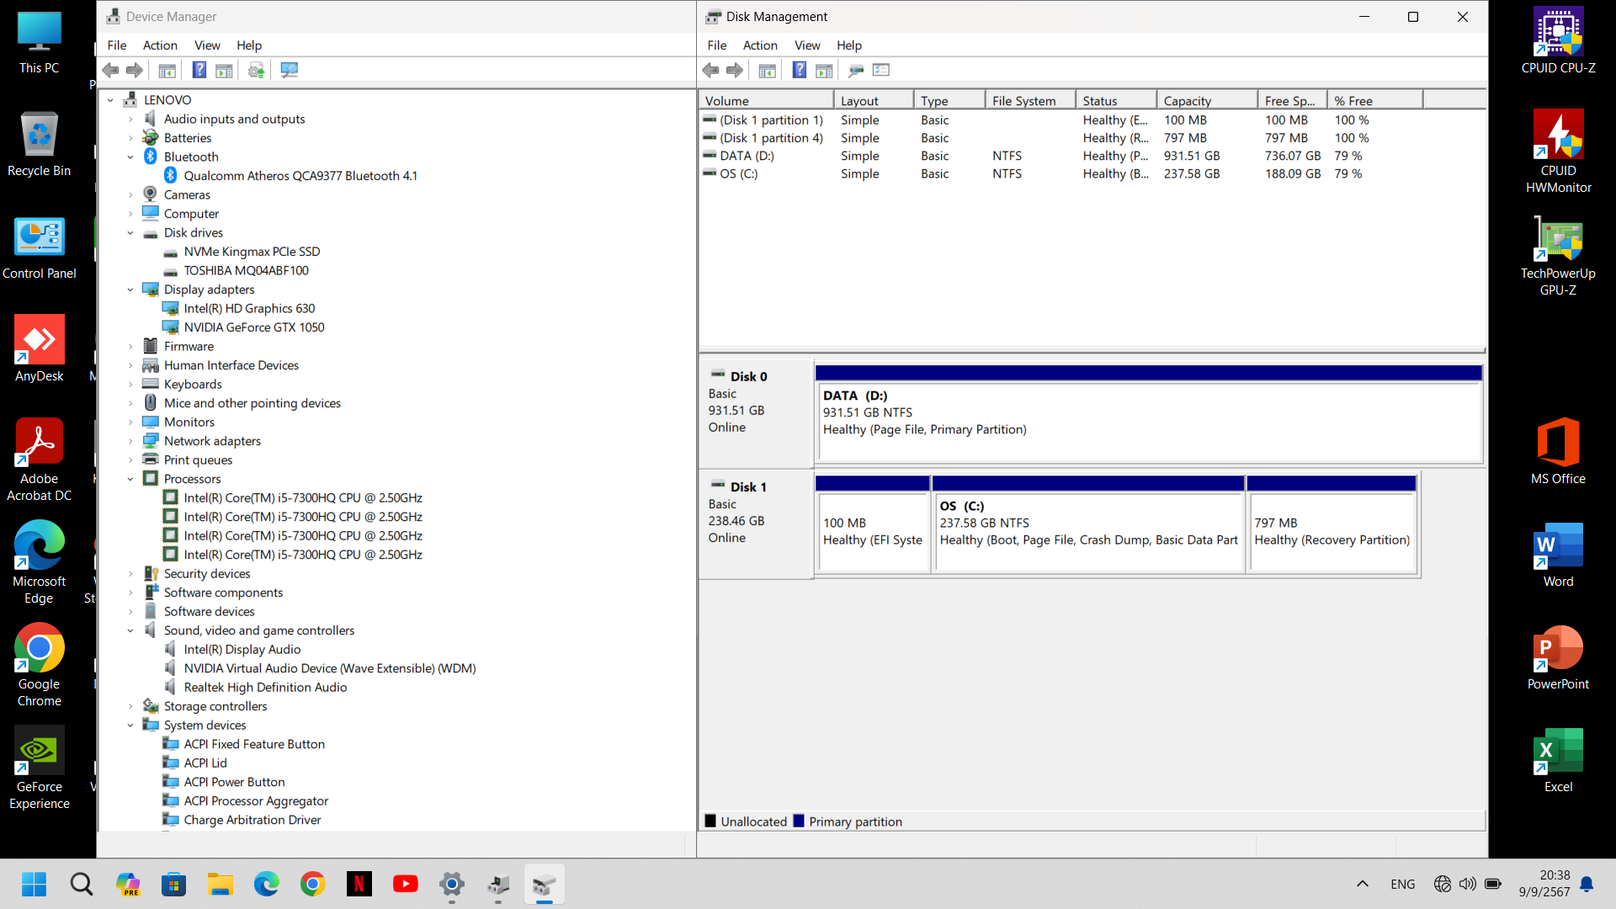Image resolution: width=1616 pixels, height=909 pixels.
Task: Click Back arrow in Device Manager toolbar
Action: (x=110, y=70)
